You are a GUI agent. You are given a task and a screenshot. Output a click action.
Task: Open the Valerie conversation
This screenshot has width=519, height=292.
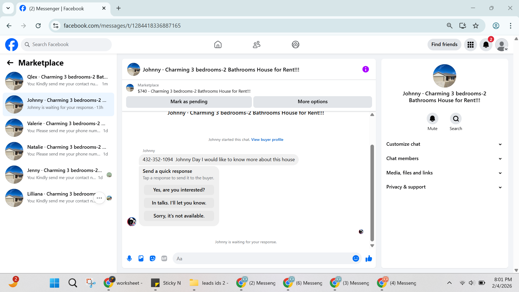[58, 128]
